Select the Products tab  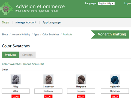click(x=10, y=55)
